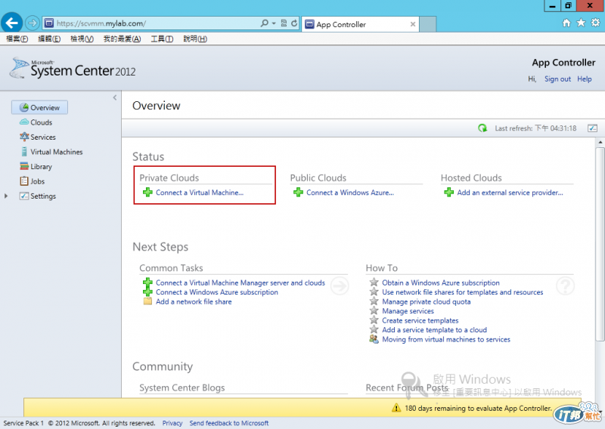Viewport: 605px width, 429px height.
Task: Open Connect a Virtual Machine Manager server and clouds
Action: pos(240,282)
